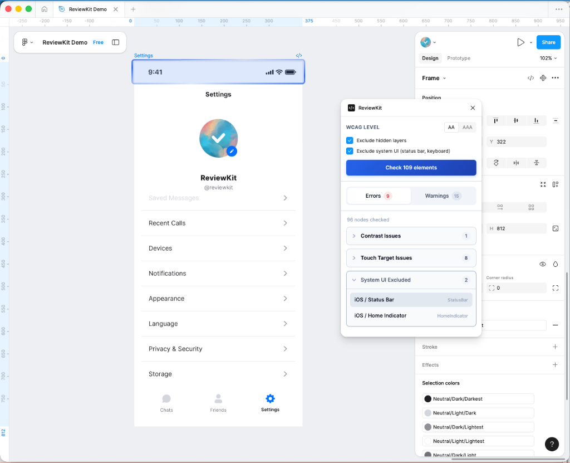This screenshot has width=570, height=463.
Task: Click the present play icon in toolbar
Action: tap(521, 42)
